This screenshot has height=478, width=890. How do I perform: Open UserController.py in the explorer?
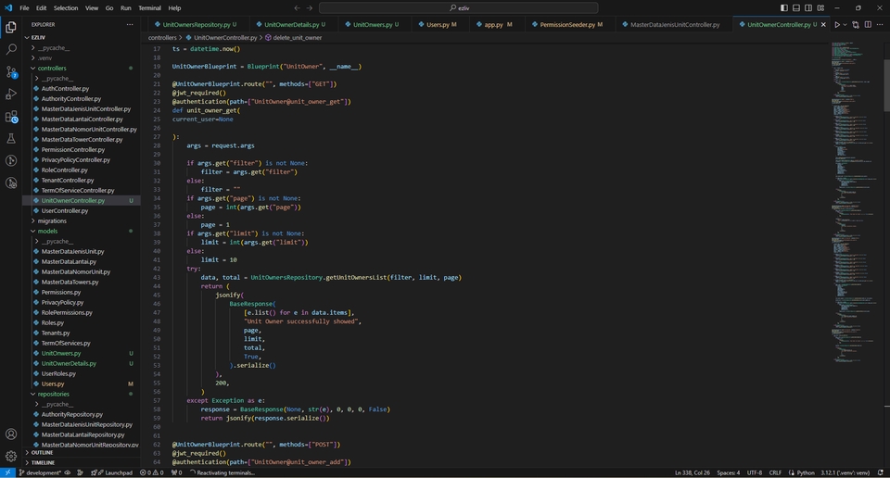(65, 210)
